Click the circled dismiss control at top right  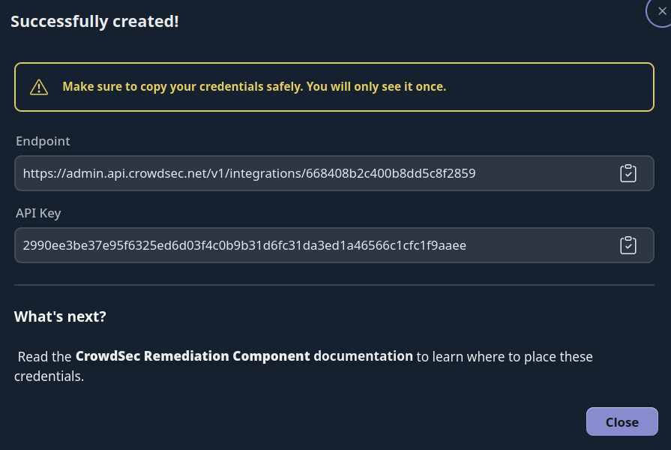click(662, 11)
